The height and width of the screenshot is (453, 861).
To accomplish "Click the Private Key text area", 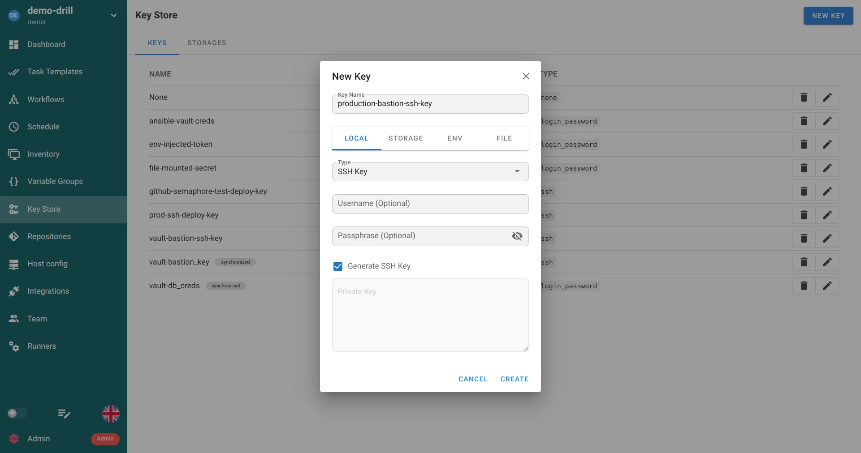I will coord(430,315).
